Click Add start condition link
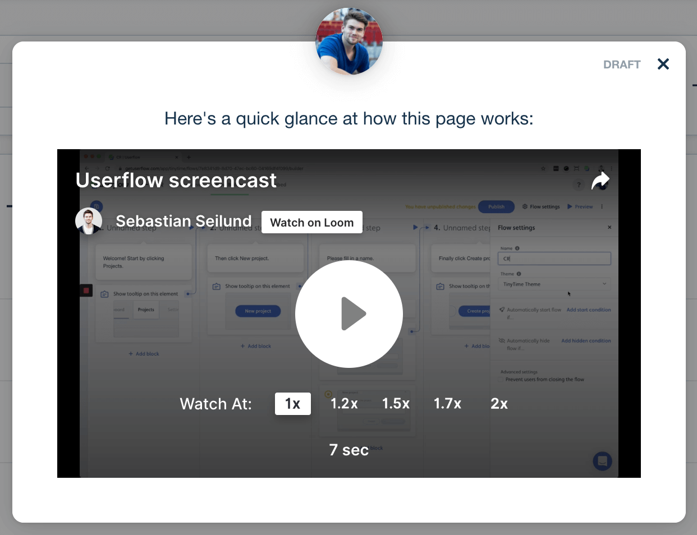Image resolution: width=697 pixels, height=535 pixels. (589, 310)
